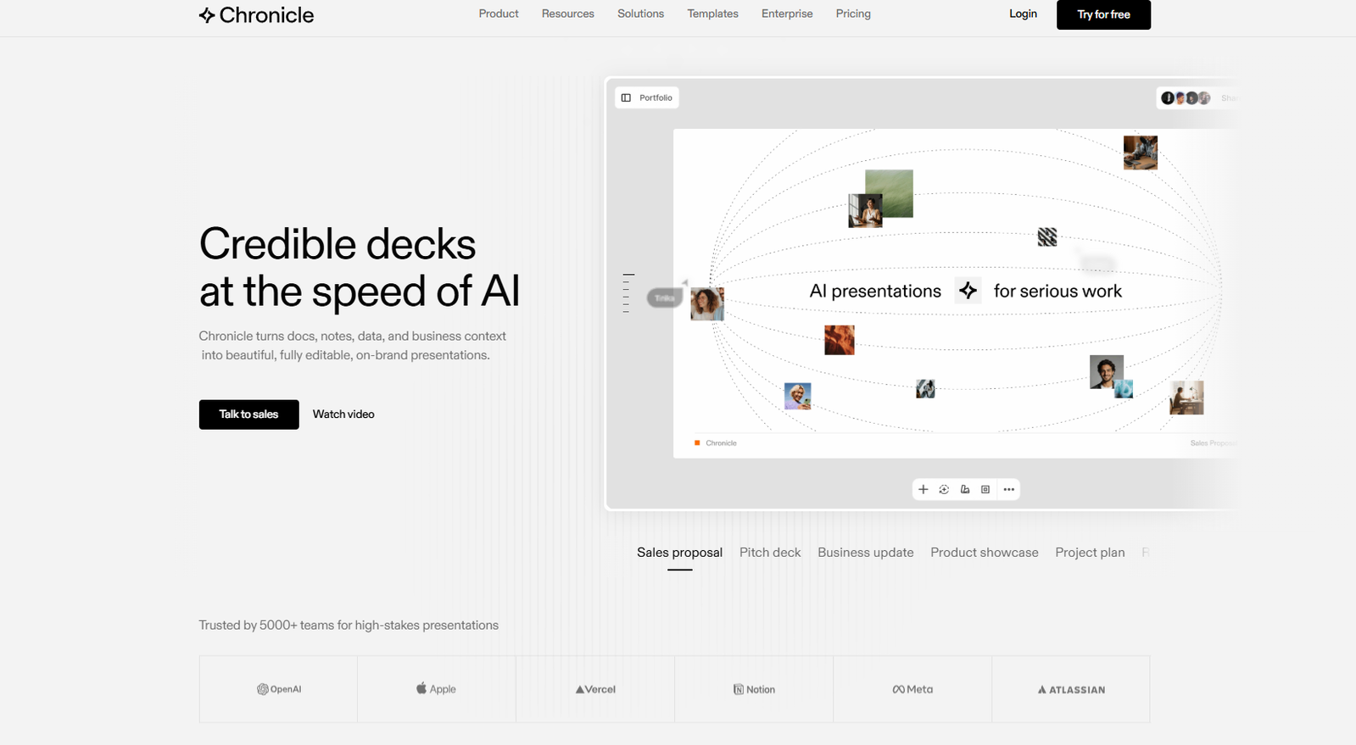Click the theme style icon in the slide toolbar
The height and width of the screenshot is (745, 1356).
pos(965,490)
